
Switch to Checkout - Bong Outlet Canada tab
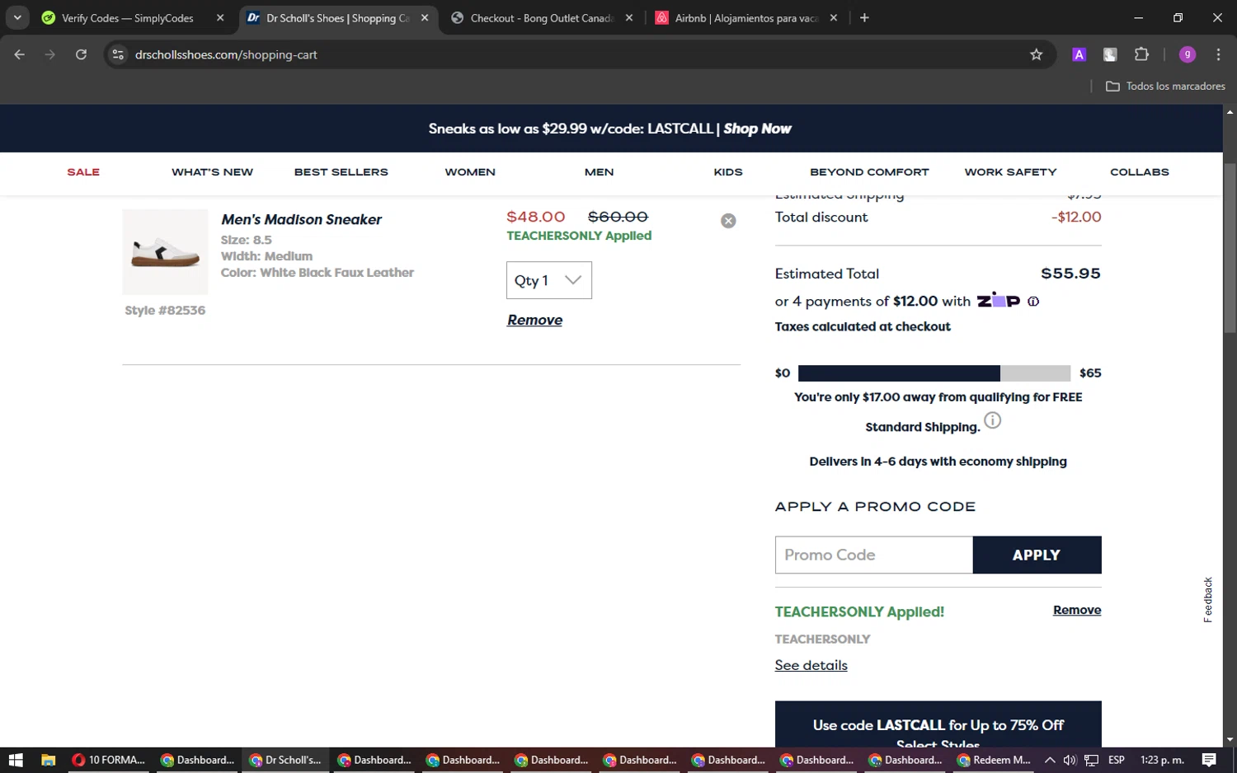[542, 17]
